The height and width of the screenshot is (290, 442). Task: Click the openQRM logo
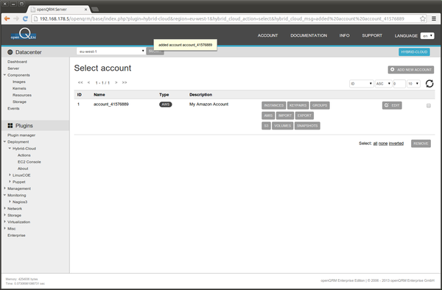(x=24, y=35)
